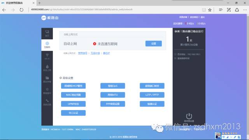Click the 高级设置 advanced settings heading
Viewport: 249px width, 140px height.
68,78
